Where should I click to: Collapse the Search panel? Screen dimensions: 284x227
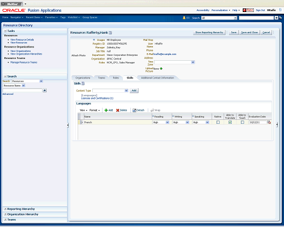5,76
